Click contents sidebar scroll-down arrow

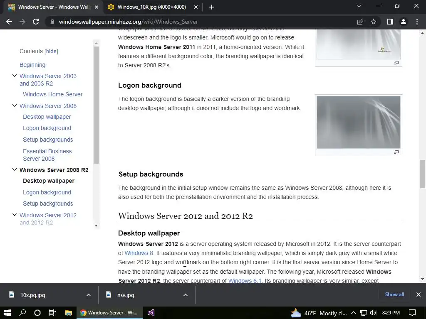pyautogui.click(x=96, y=226)
